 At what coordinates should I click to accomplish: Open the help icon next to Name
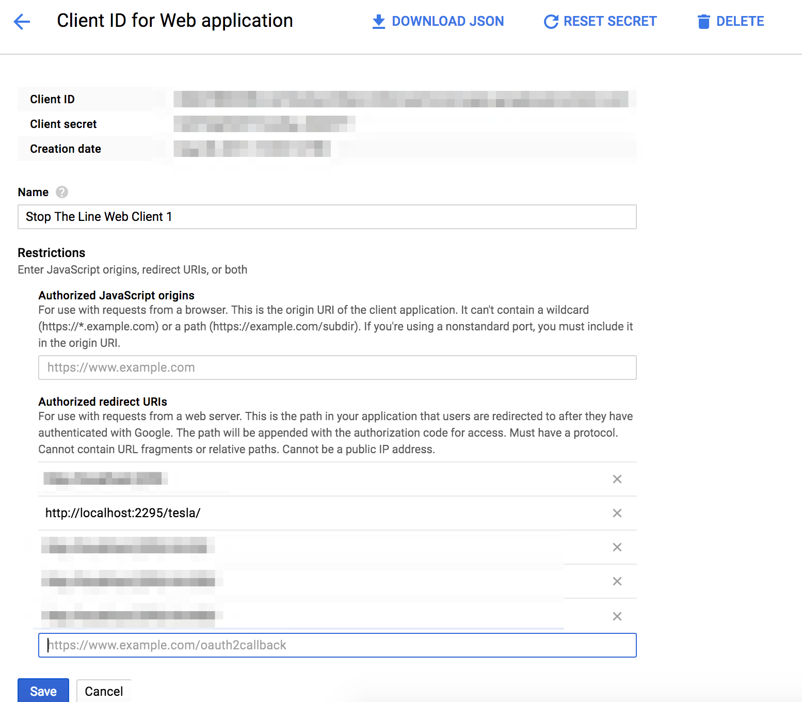pyautogui.click(x=62, y=192)
